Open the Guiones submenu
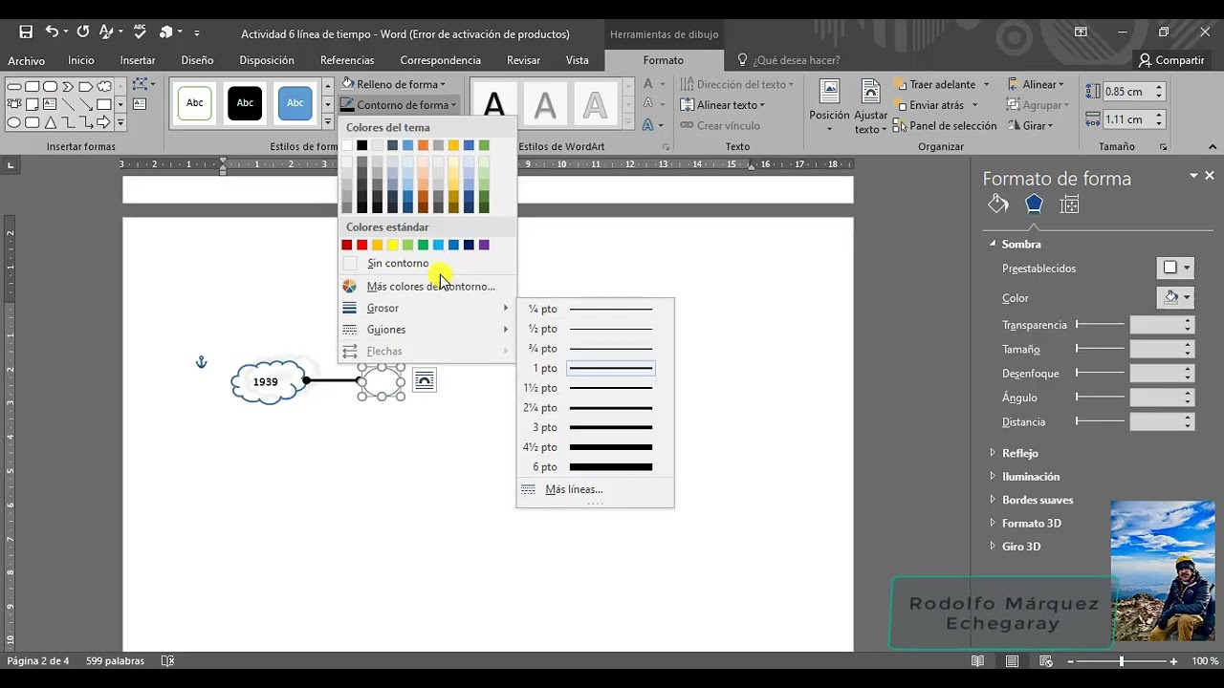 [x=426, y=330]
